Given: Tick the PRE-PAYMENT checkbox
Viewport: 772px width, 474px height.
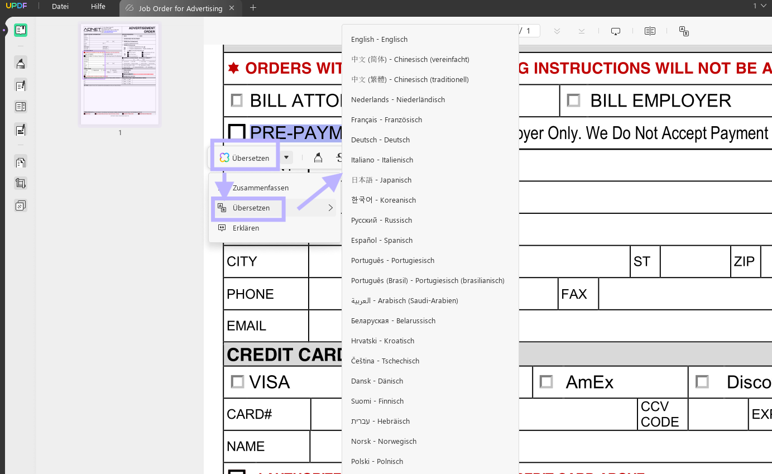Looking at the screenshot, I should (x=237, y=132).
